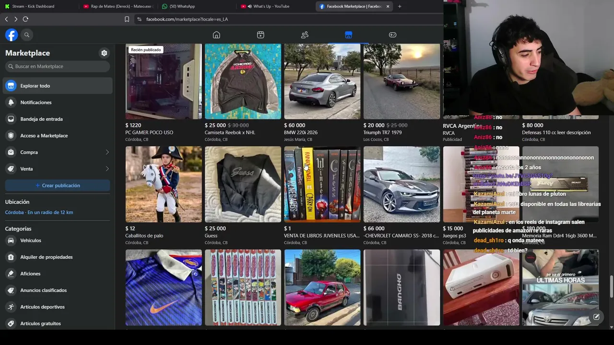The image size is (614, 345).
Task: Select Explorar todo in sidebar
Action: 58,86
